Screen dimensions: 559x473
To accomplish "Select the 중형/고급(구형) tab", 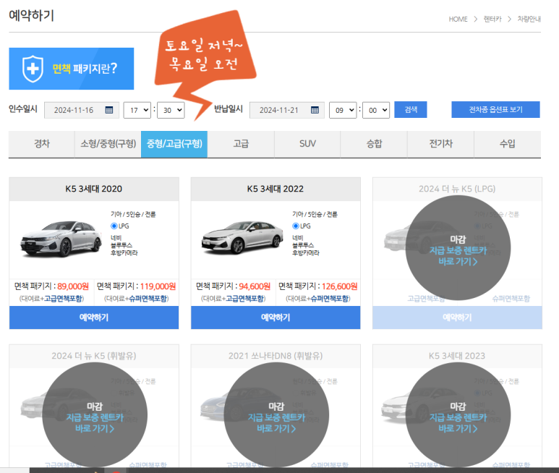I will click(x=174, y=144).
